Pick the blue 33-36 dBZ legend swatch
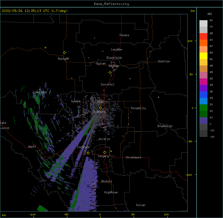The width and height of the screenshot is (223, 218). point(203,95)
